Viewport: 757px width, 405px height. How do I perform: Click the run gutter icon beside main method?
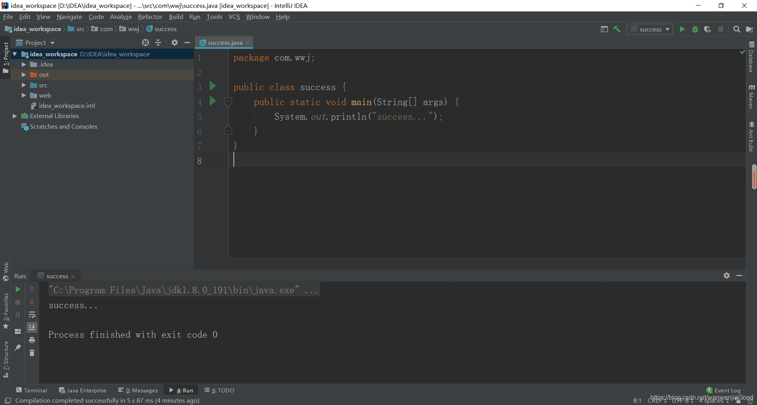coord(213,101)
